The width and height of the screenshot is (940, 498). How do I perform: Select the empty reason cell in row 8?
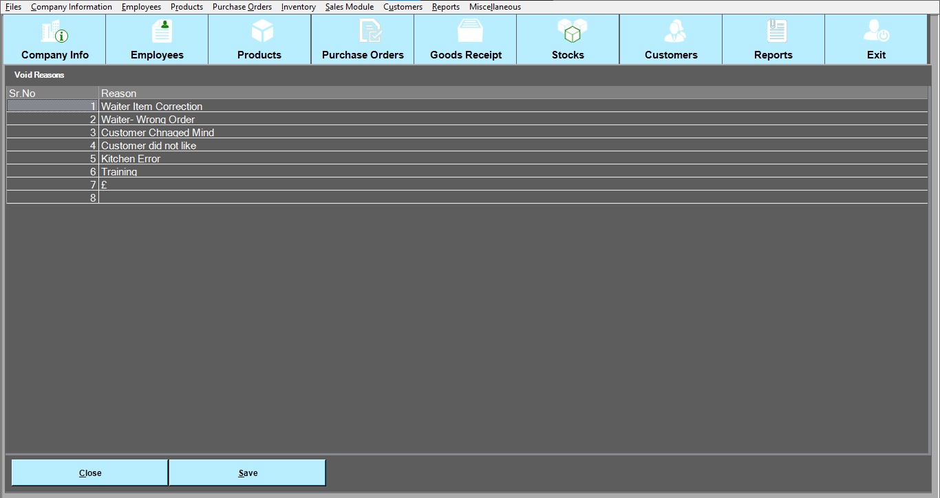(513, 198)
